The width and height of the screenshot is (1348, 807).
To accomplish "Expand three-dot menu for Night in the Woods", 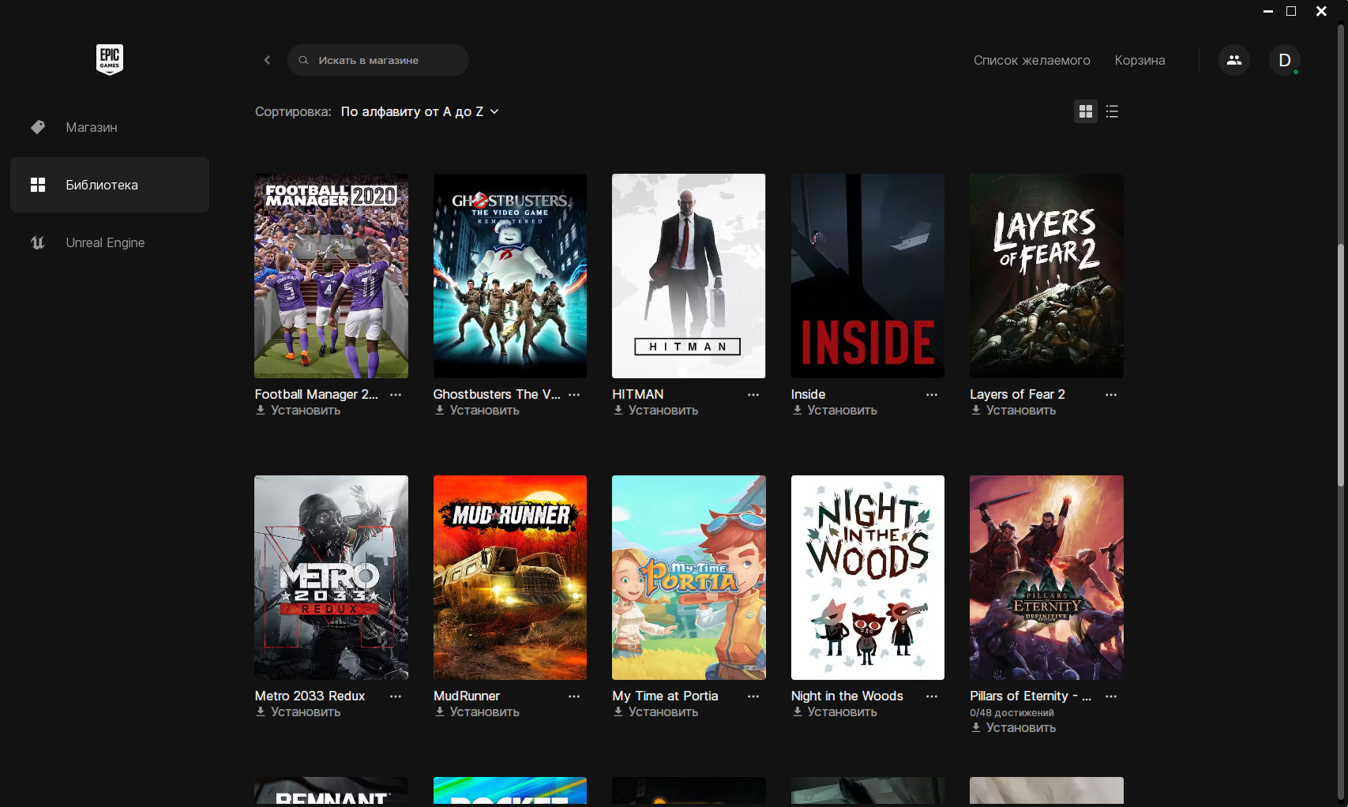I will (x=932, y=696).
